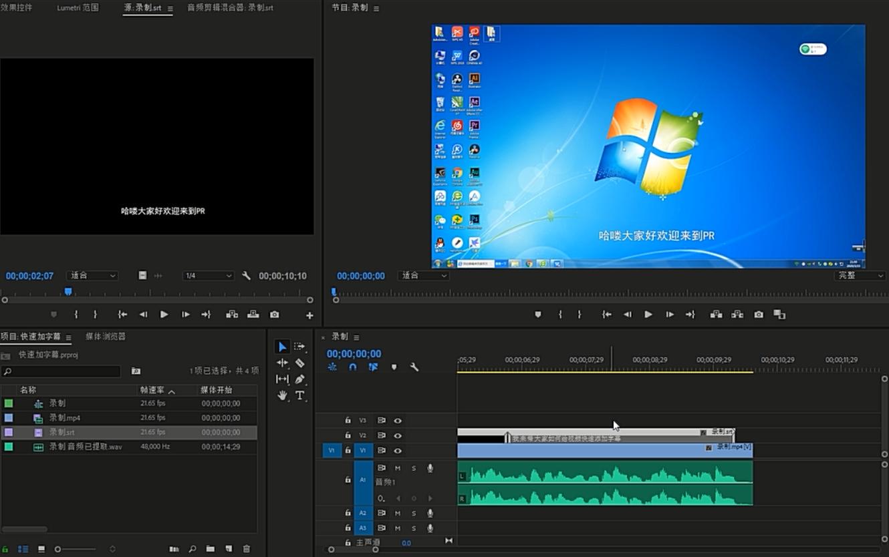Open program monitor zoom level dropdown 适合
The height and width of the screenshot is (557, 889).
(424, 276)
